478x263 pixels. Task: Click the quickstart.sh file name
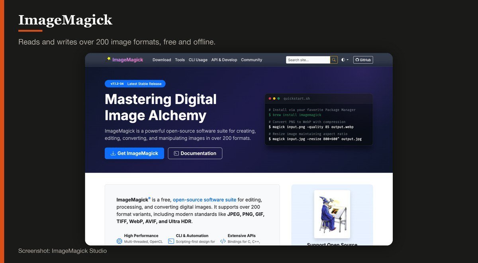296,98
